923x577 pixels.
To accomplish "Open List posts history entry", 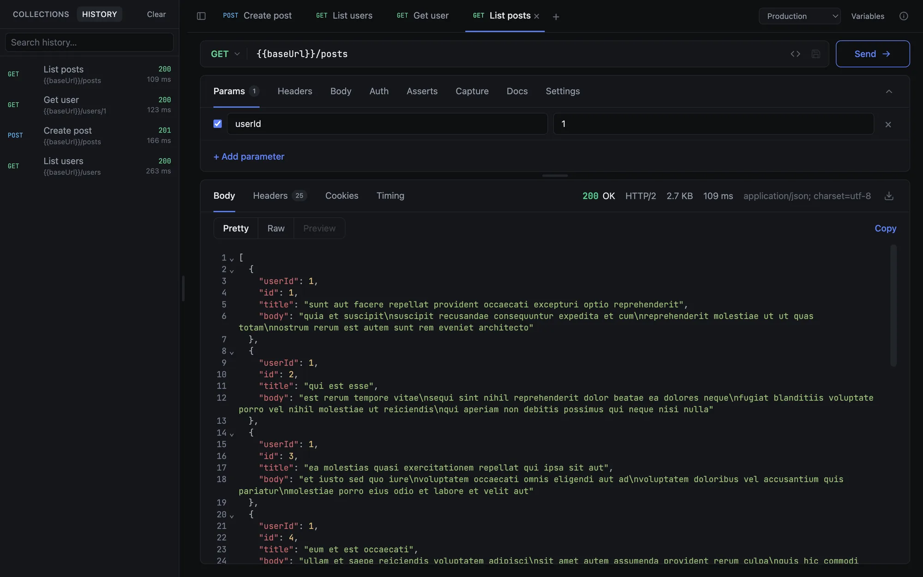I will coord(90,74).
